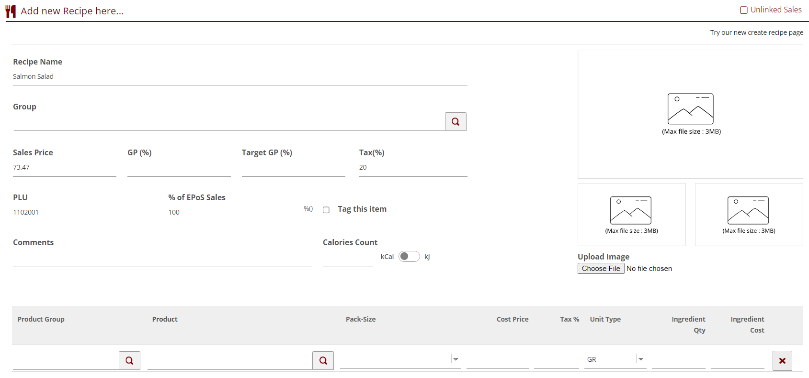
Task: Click into the Comments text field
Action: 162,259
